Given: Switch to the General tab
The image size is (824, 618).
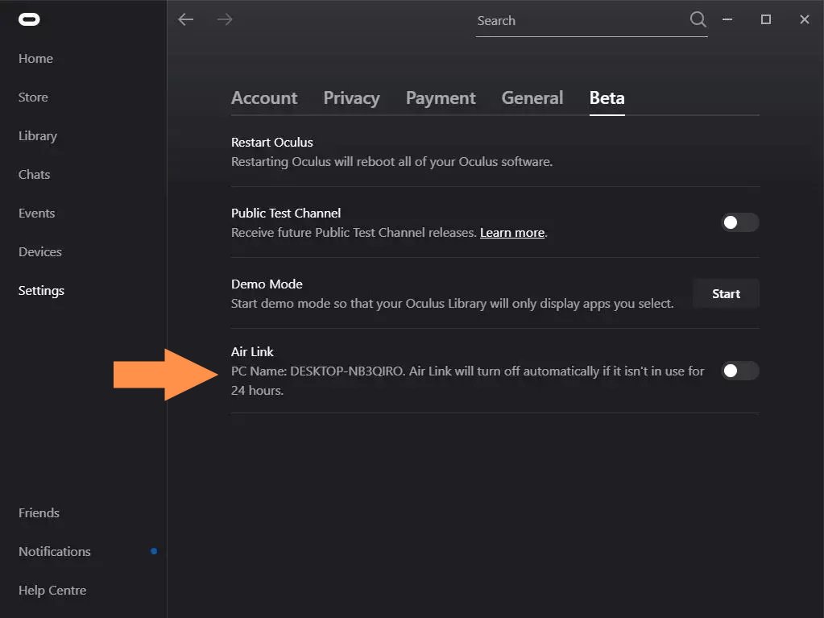Looking at the screenshot, I should click(x=532, y=98).
